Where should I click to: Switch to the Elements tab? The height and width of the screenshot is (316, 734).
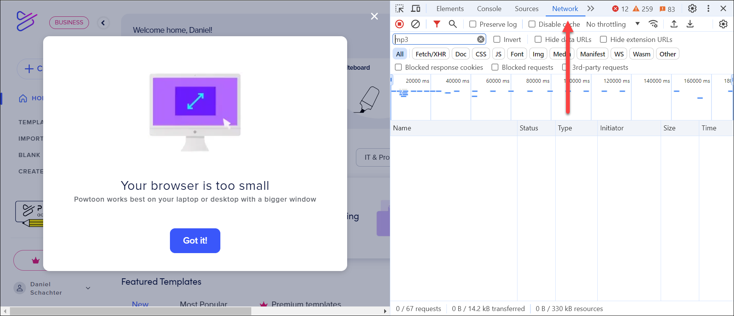(450, 8)
